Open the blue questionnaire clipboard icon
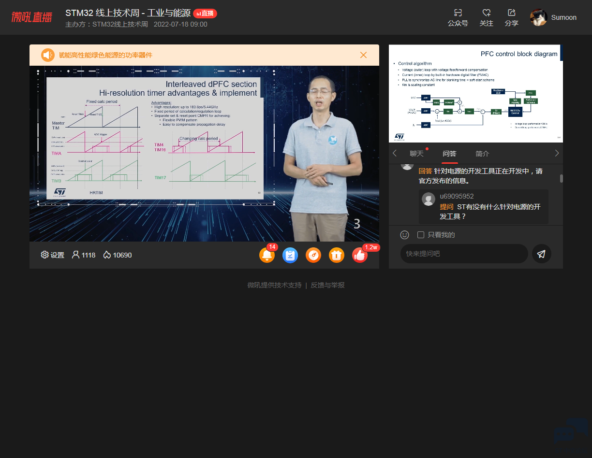This screenshot has height=458, width=592. [x=290, y=255]
